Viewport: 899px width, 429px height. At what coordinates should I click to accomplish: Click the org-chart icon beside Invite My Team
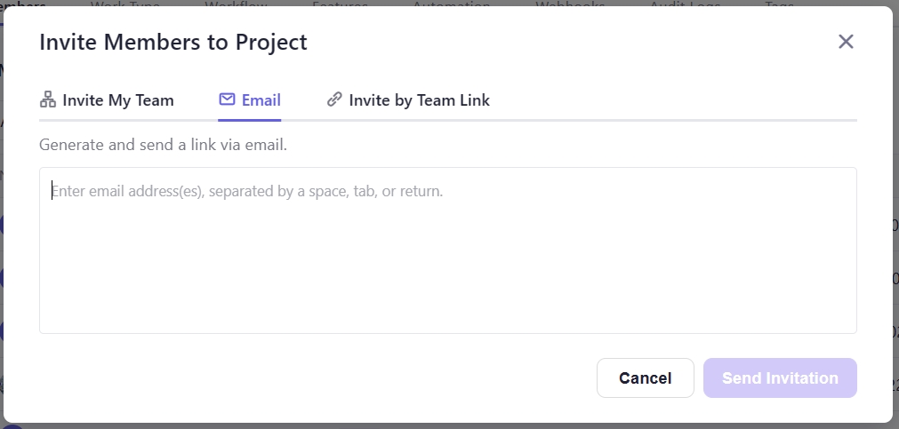(48, 99)
